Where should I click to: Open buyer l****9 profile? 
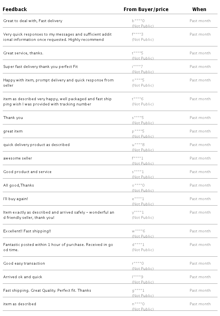point(137,277)
